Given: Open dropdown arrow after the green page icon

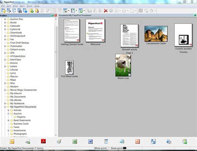Looking at the screenshot, I should (x=76, y=11).
